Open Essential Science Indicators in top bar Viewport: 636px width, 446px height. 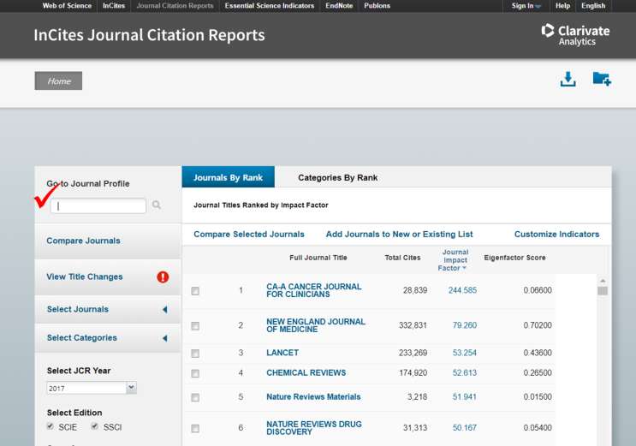click(270, 6)
